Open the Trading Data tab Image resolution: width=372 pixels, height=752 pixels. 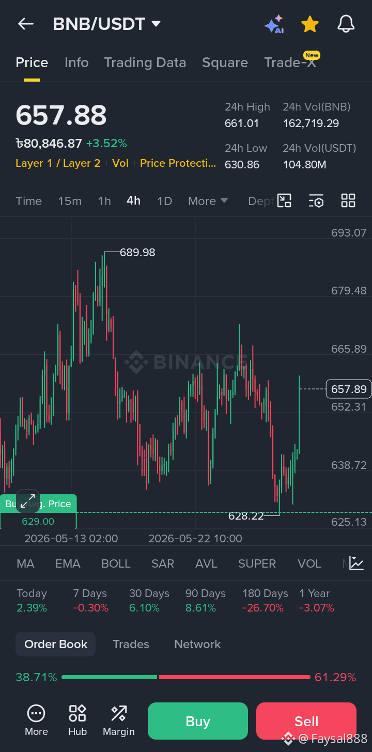[x=145, y=62]
